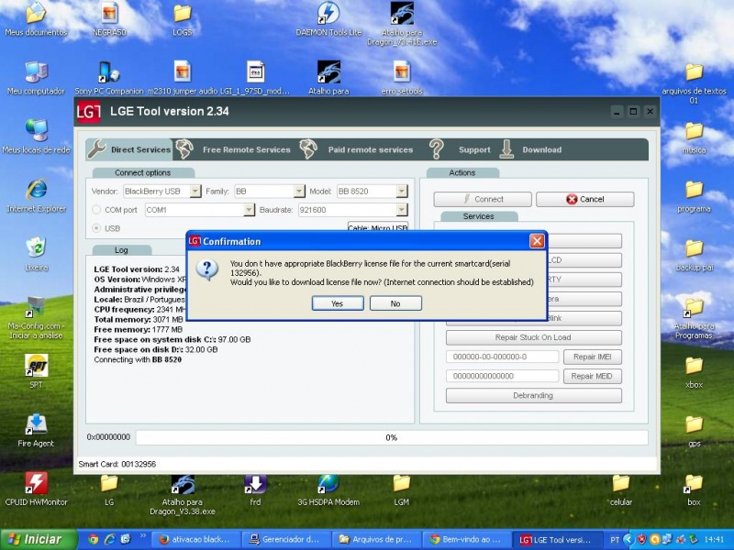
Task: Open the box shortcut on desktop
Action: (x=695, y=489)
